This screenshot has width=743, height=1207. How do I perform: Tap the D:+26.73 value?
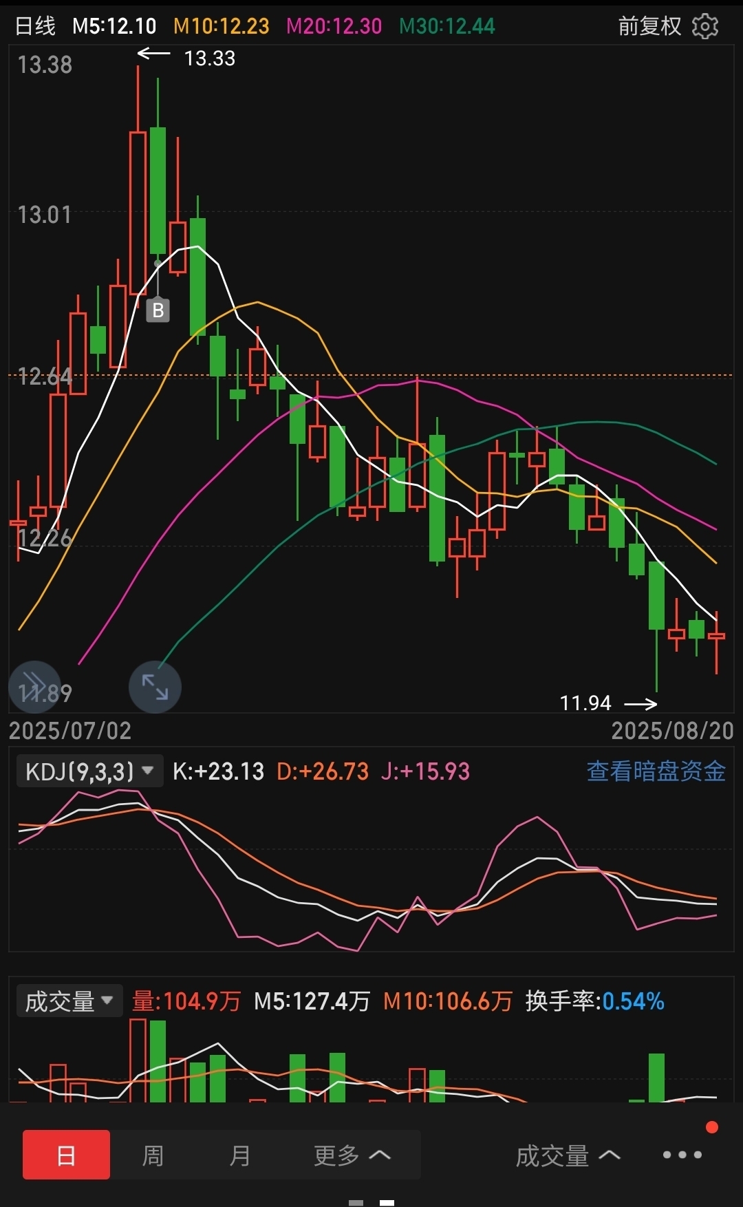coord(323,771)
